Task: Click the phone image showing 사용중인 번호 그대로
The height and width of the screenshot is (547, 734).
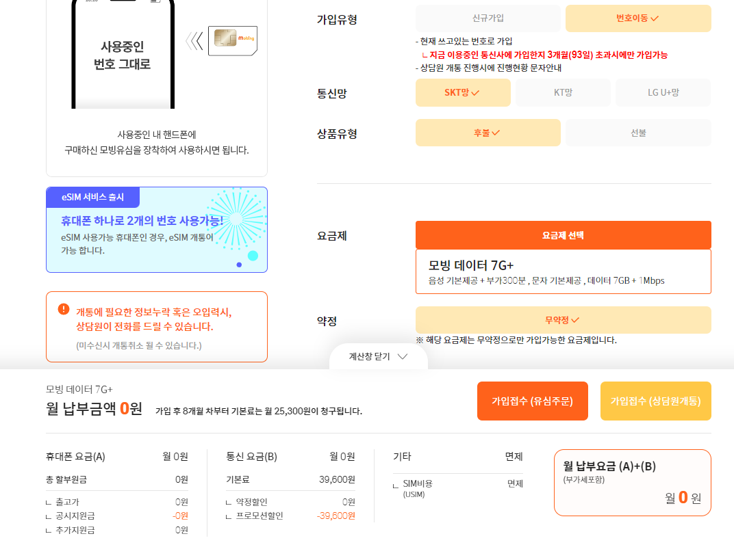Action: pyautogui.click(x=123, y=54)
